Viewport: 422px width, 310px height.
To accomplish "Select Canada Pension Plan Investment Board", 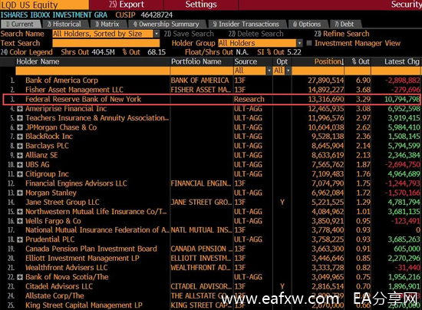I will 91,249.
